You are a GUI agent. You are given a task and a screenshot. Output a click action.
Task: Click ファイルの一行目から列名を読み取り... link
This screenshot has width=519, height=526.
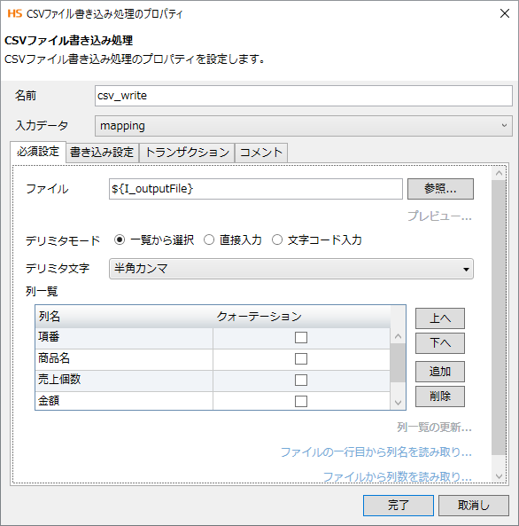[376, 452]
